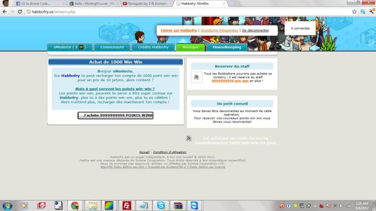Viewport: 376px width, 211px height.
Task: Open the WinRAR taskbar icon
Action: (x=178, y=205)
